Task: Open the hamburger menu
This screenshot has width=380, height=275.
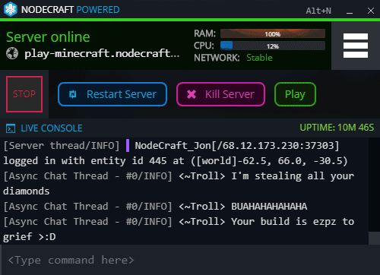Action: (356, 46)
